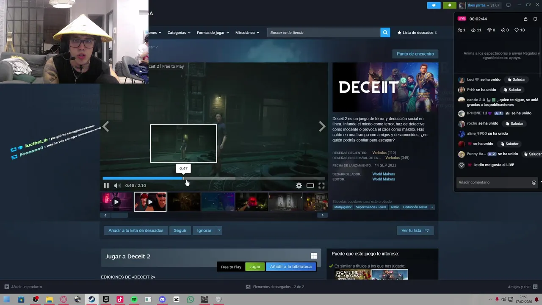Open Discord from taskbar
The height and width of the screenshot is (305, 542).
pos(162,299)
